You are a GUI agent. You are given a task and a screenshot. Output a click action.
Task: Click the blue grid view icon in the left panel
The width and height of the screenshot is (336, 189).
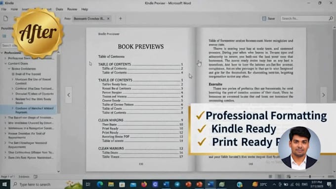pos(4,36)
